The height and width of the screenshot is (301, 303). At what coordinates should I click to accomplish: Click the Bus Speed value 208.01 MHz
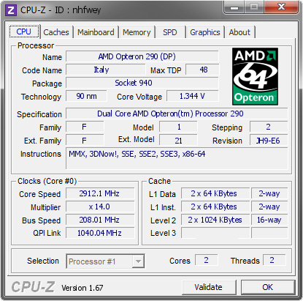(x=100, y=220)
